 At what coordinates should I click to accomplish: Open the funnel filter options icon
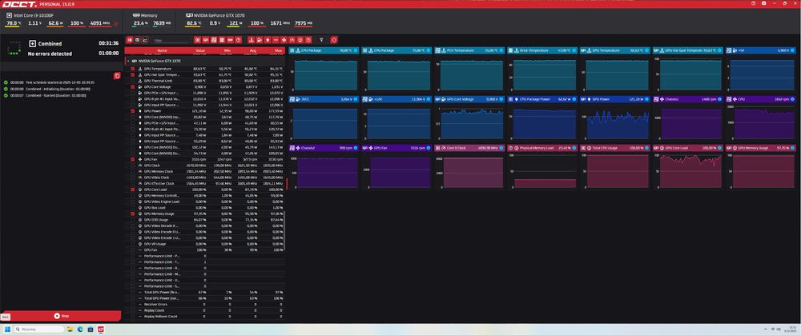321,40
